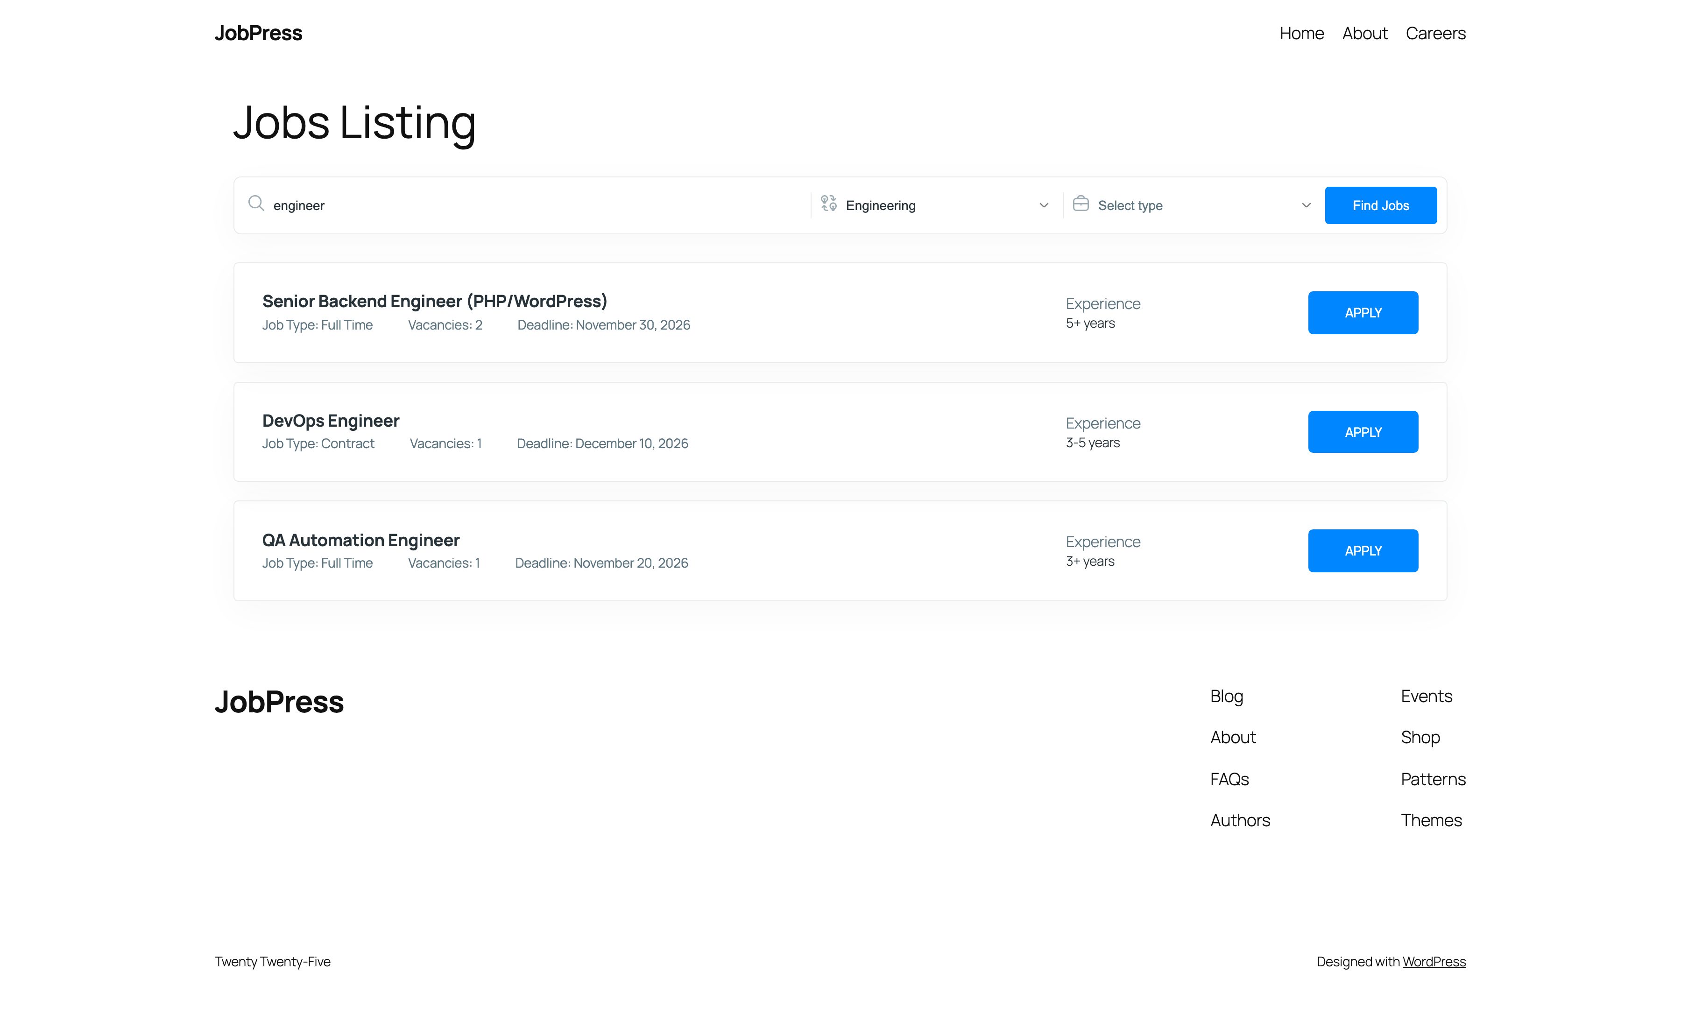
Task: Go to Careers in the header
Action: pyautogui.click(x=1435, y=34)
